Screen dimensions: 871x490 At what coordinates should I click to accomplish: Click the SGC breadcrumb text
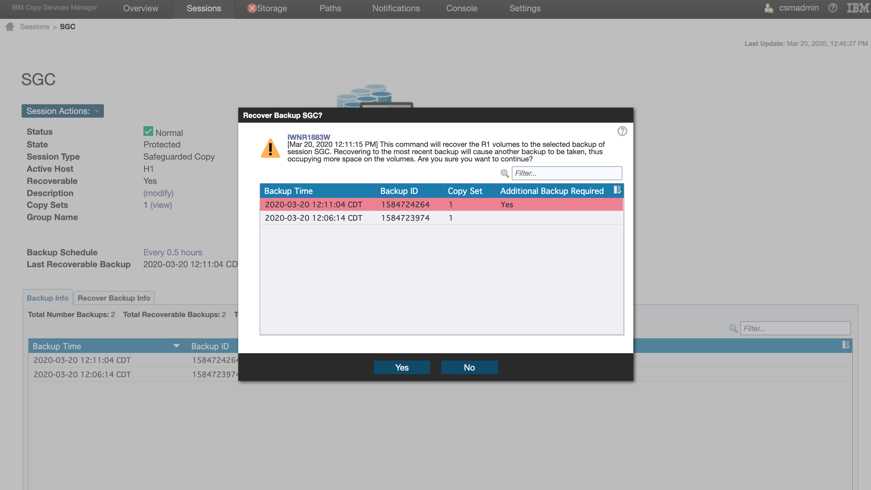pos(68,27)
